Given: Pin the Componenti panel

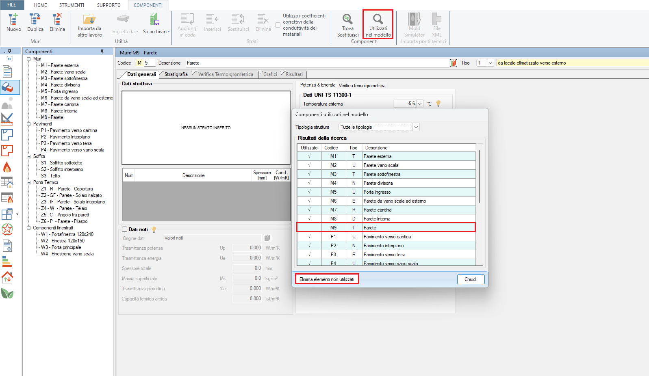Looking at the screenshot, I should [x=102, y=52].
